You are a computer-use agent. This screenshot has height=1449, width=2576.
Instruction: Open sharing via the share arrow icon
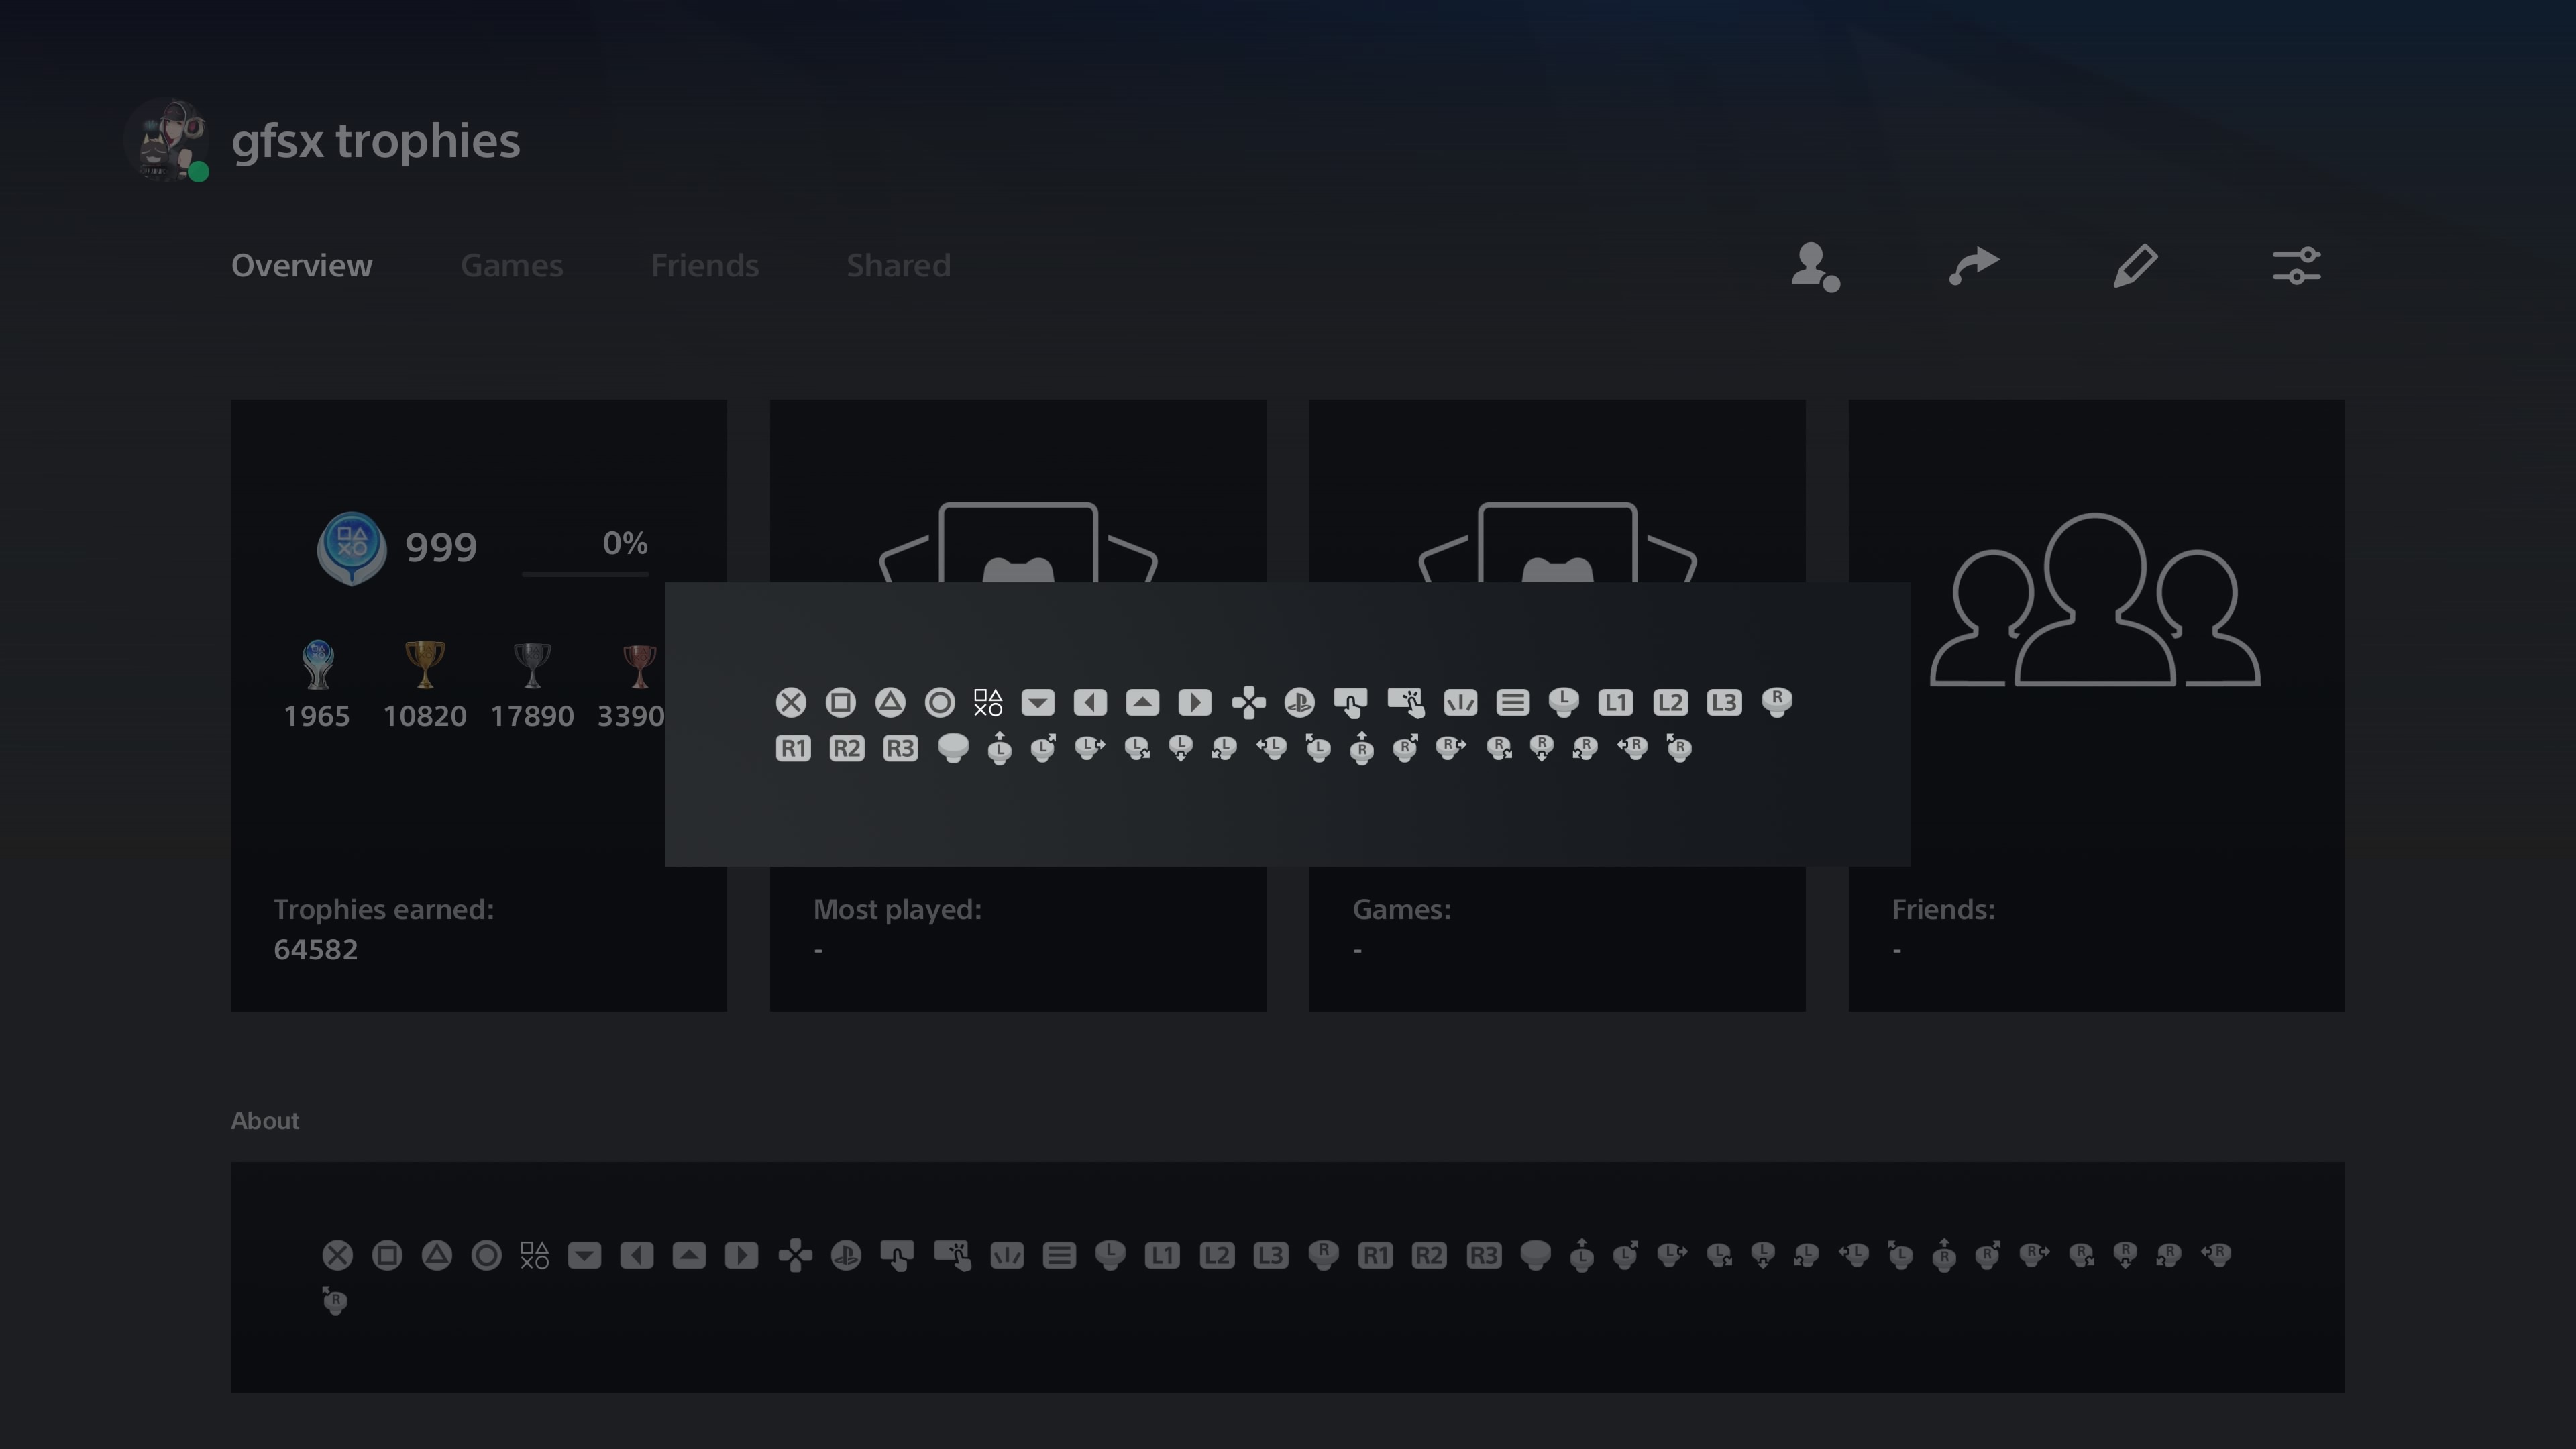[x=1973, y=265]
